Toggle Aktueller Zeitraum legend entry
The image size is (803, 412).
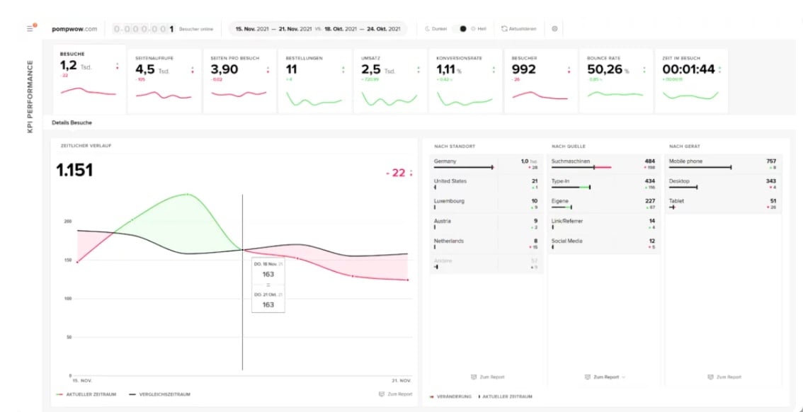[x=86, y=394]
